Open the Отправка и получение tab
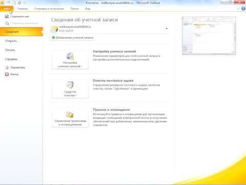Image resolution: width=246 pixels, height=185 pixels. [49, 9]
